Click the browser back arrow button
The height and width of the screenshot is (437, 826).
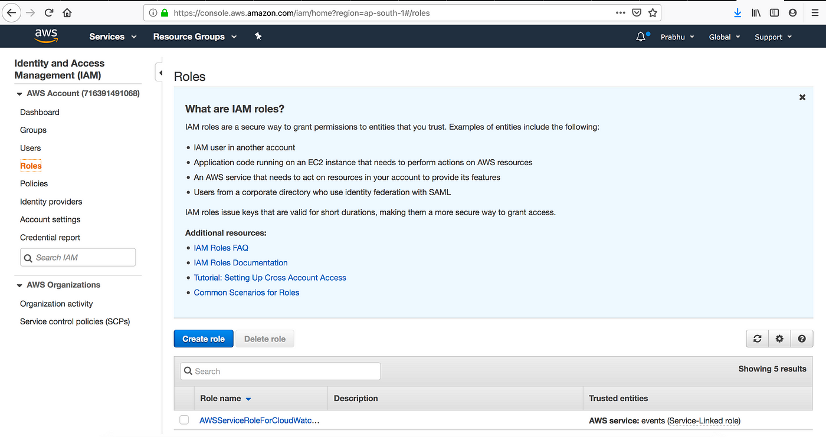click(x=11, y=12)
